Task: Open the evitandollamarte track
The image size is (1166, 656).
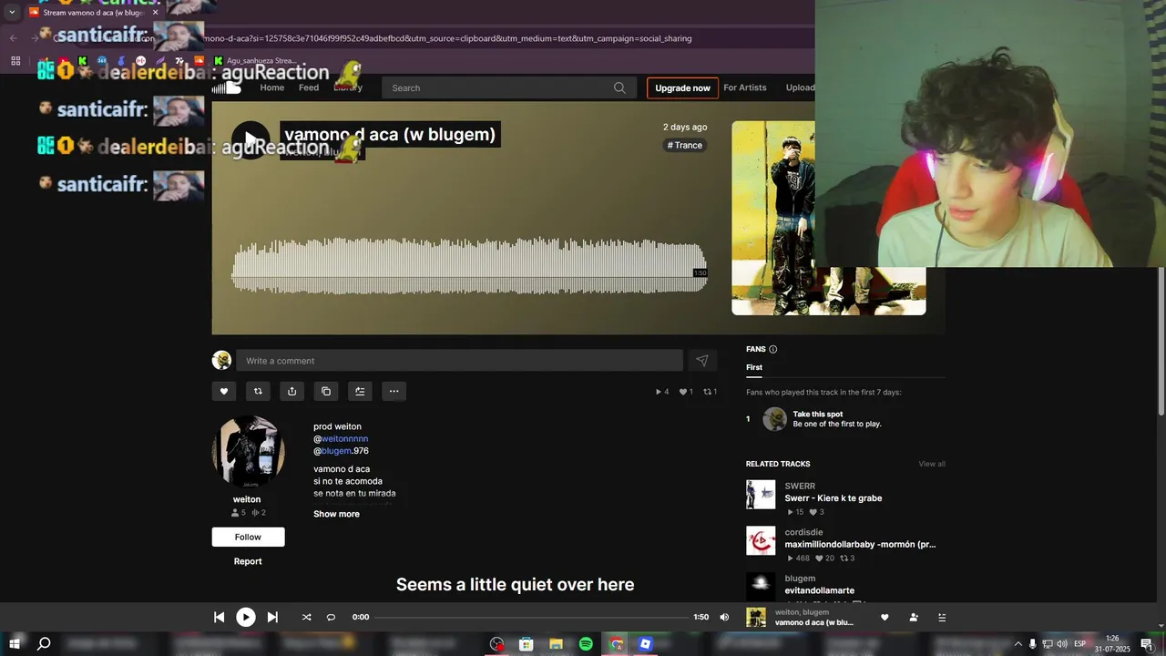Action: (x=819, y=590)
